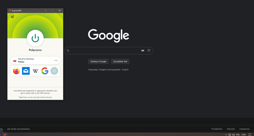The width and height of the screenshot is (254, 136).
Task: Open the ExpressVPN hamburger menu
Action: click(x=12, y=17)
